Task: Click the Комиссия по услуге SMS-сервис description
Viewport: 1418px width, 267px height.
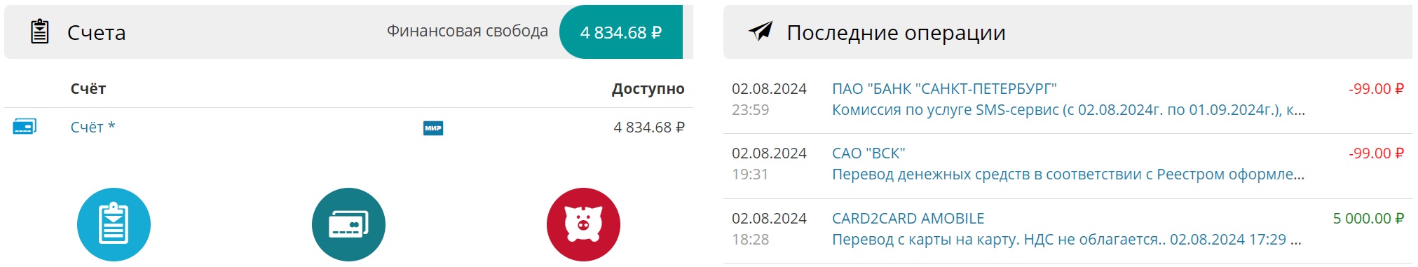Action: (x=1068, y=110)
